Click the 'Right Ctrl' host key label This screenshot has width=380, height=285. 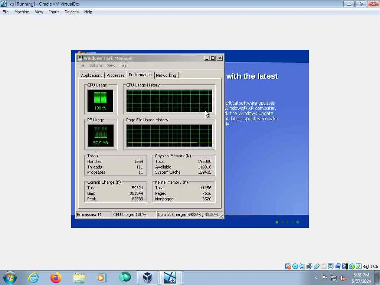tap(371, 266)
